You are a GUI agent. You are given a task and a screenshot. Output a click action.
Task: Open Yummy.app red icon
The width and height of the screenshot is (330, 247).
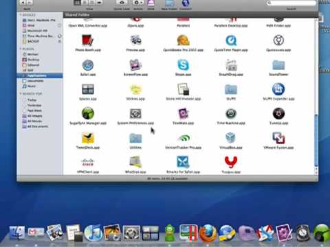[231, 162]
